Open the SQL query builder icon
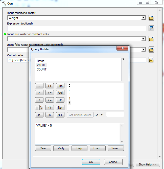The image size is (164, 169). point(151,28)
